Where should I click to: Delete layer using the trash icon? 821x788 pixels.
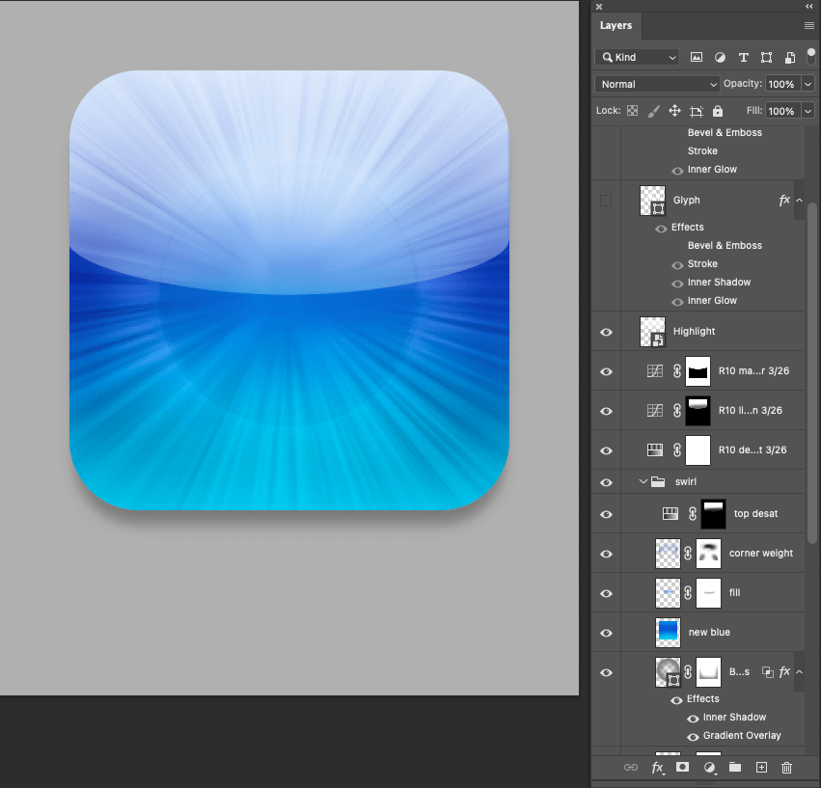(786, 768)
